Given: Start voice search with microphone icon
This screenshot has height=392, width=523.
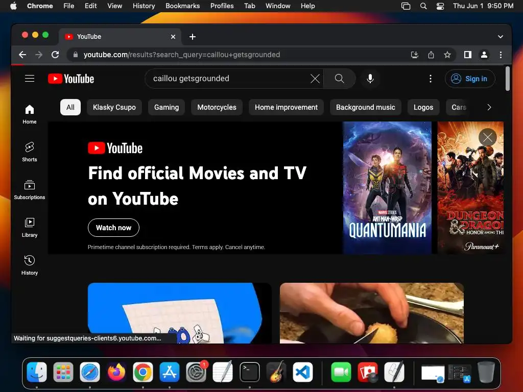Looking at the screenshot, I should pyautogui.click(x=370, y=79).
